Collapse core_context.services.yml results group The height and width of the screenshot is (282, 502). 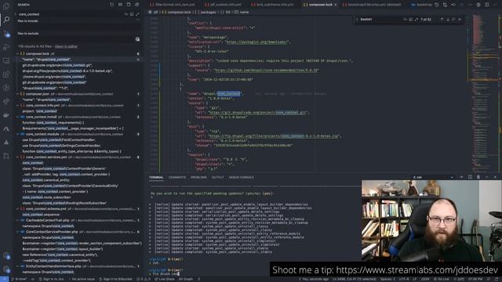coord(17,157)
